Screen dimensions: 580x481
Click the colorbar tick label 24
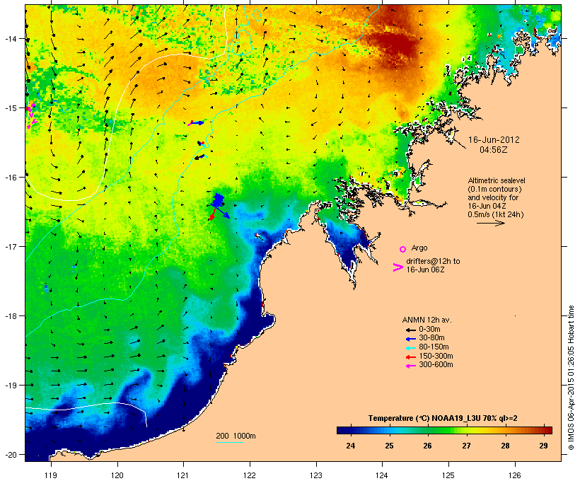[x=350, y=446]
